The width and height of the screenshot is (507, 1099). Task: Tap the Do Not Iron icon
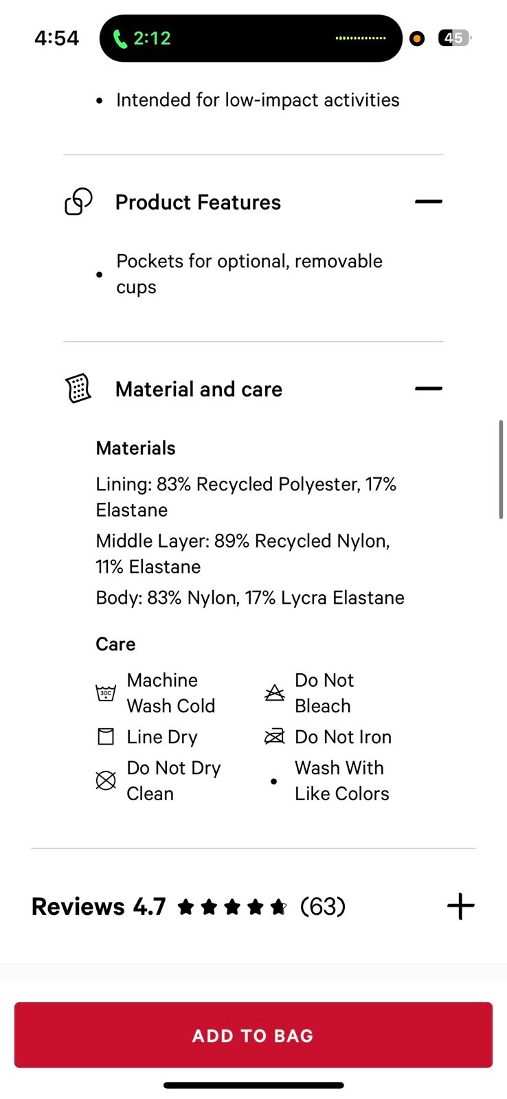click(x=275, y=737)
